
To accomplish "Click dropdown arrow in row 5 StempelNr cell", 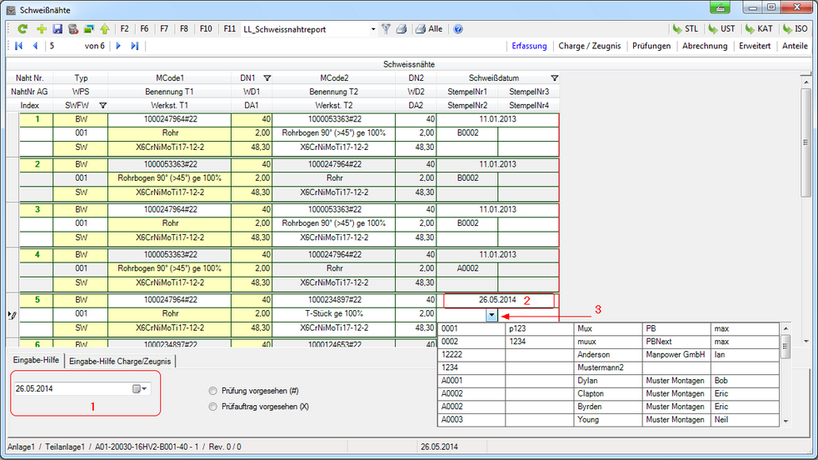I will tap(492, 315).
